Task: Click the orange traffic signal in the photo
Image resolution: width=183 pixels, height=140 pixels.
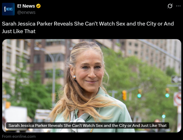Action: point(124,95)
